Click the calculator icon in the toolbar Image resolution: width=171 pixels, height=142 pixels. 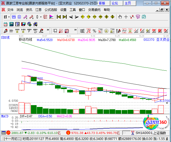click(x=11, y=24)
